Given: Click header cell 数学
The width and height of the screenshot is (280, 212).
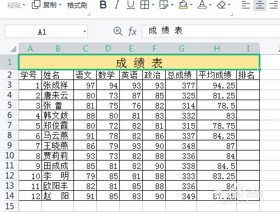Looking at the screenshot, I should click(108, 75).
